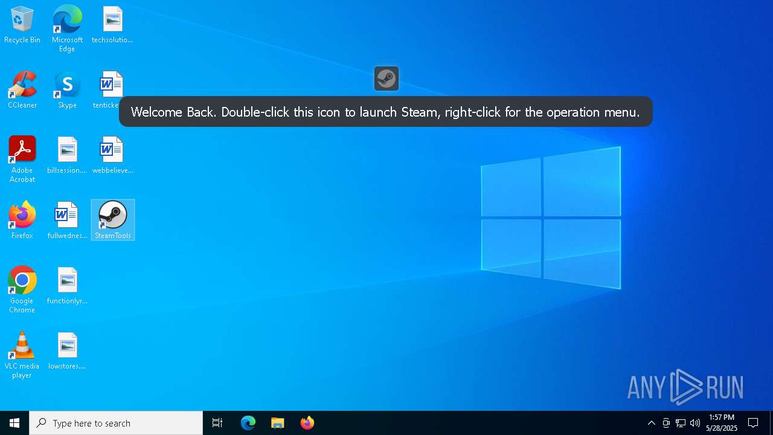Select the techsolutio... image file
Image resolution: width=773 pixels, height=435 pixels.
click(x=112, y=25)
